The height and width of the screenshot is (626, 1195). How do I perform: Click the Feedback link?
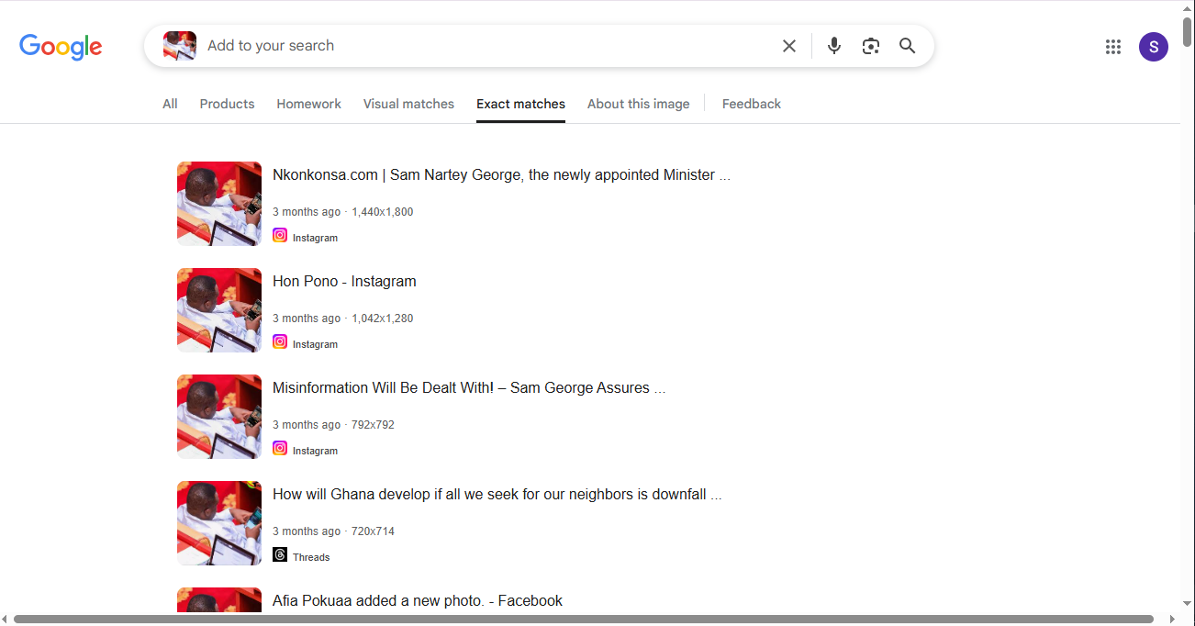click(x=751, y=104)
